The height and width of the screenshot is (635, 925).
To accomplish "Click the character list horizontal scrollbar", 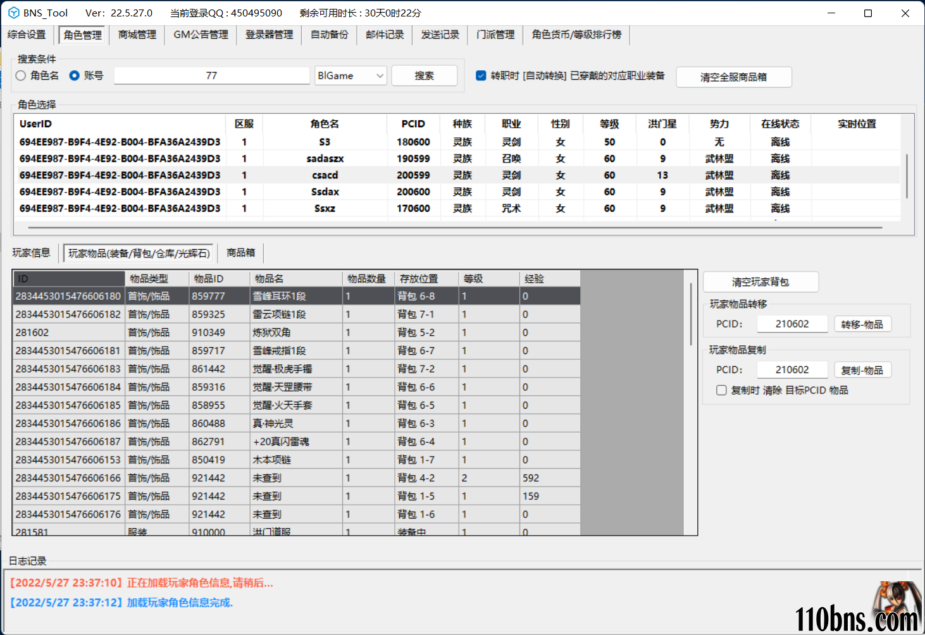I will (x=455, y=227).
